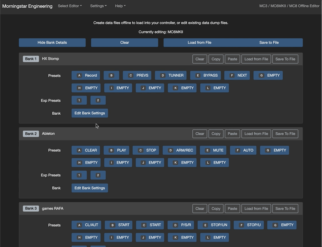Select the blank preset B in Bank 1
This screenshot has width=322, height=247.
click(x=111, y=75)
